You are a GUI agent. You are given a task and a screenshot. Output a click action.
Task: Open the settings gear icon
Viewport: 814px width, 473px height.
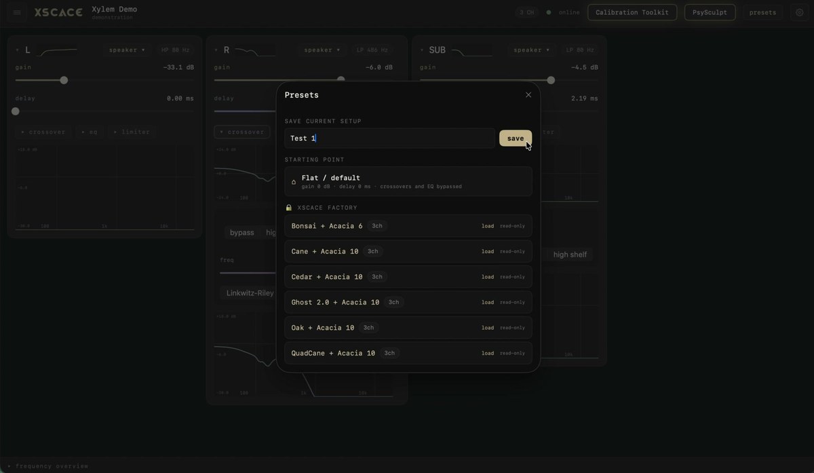tap(799, 12)
